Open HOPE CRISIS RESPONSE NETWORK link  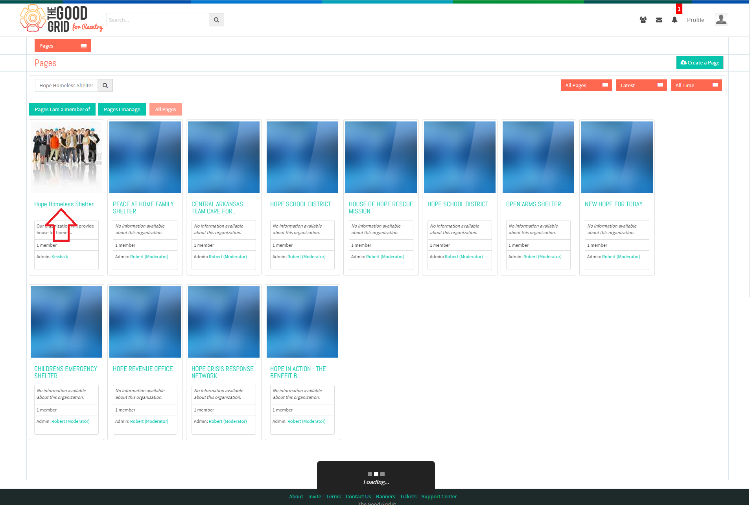coord(223,373)
